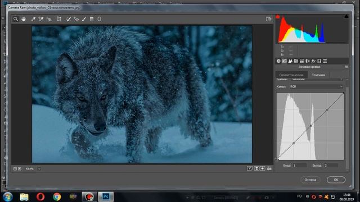Select the Radial Filter tool

coord(99,19)
